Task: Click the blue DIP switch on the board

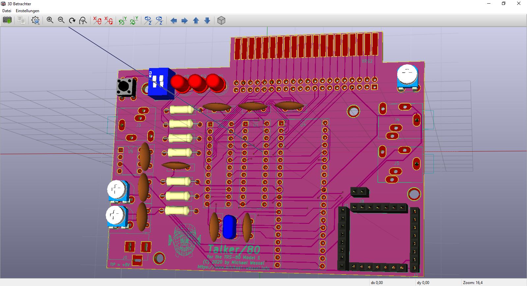Action: pyautogui.click(x=161, y=83)
